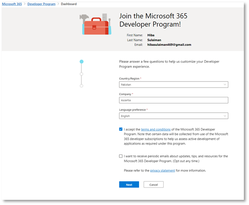Click the Country/Region dropdown chevron arrow

click(225, 84)
